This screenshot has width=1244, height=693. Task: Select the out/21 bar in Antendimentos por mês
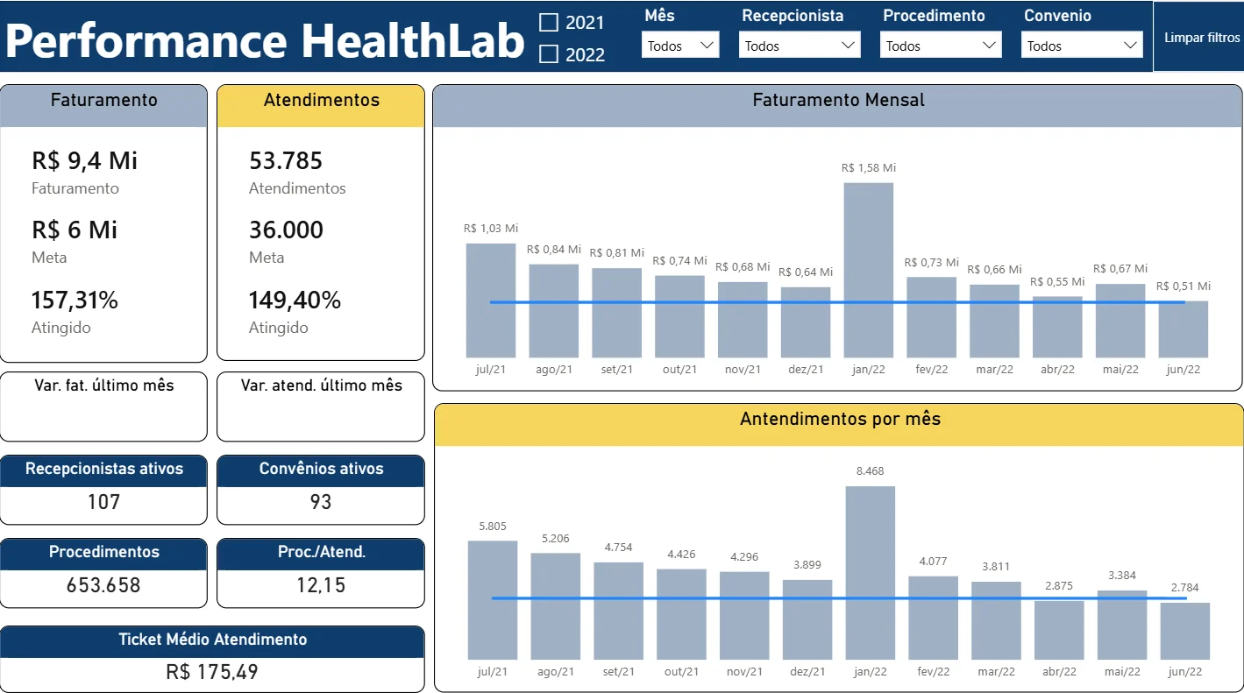click(x=681, y=614)
